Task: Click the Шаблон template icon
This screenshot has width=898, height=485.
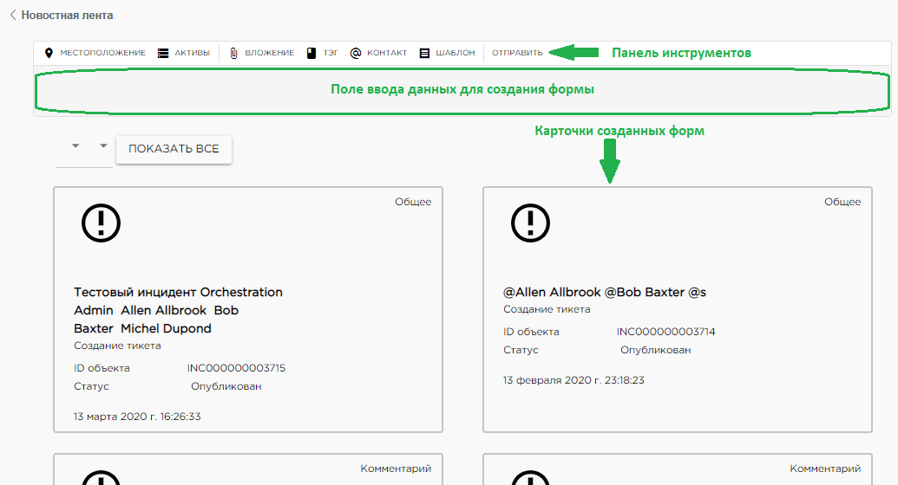Action: click(x=424, y=53)
